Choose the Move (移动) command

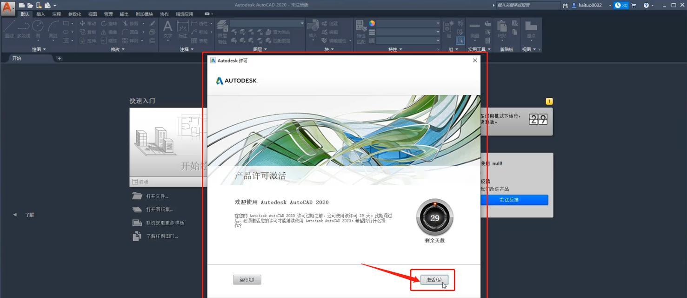pyautogui.click(x=87, y=23)
